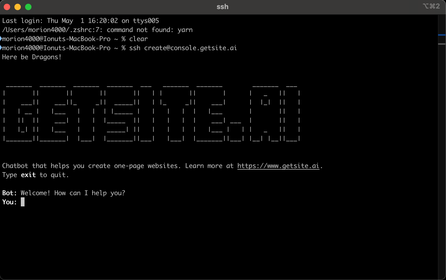446x280 pixels.
Task: Click the ssh title in the title bar
Action: 222,7
